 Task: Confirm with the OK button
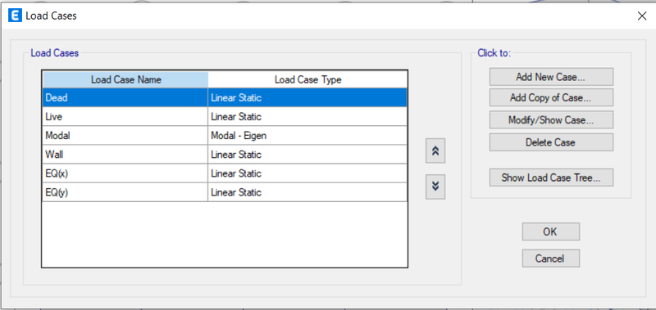click(x=550, y=231)
